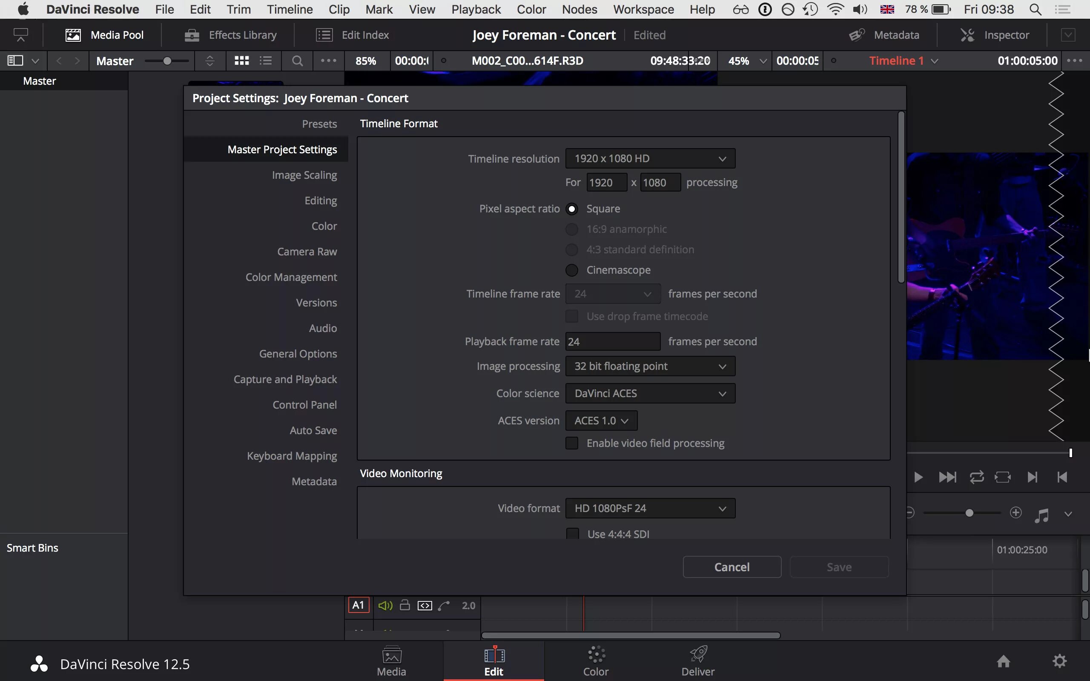This screenshot has height=681, width=1090.
Task: Open the Workspace menu in menu bar
Action: click(x=643, y=9)
